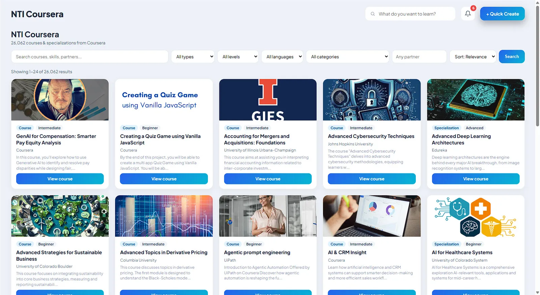Click the Specialization tag on Advanced Deep Learning
The width and height of the screenshot is (540, 295).
click(x=447, y=128)
